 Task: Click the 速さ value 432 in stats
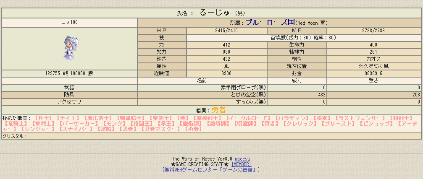226,59
